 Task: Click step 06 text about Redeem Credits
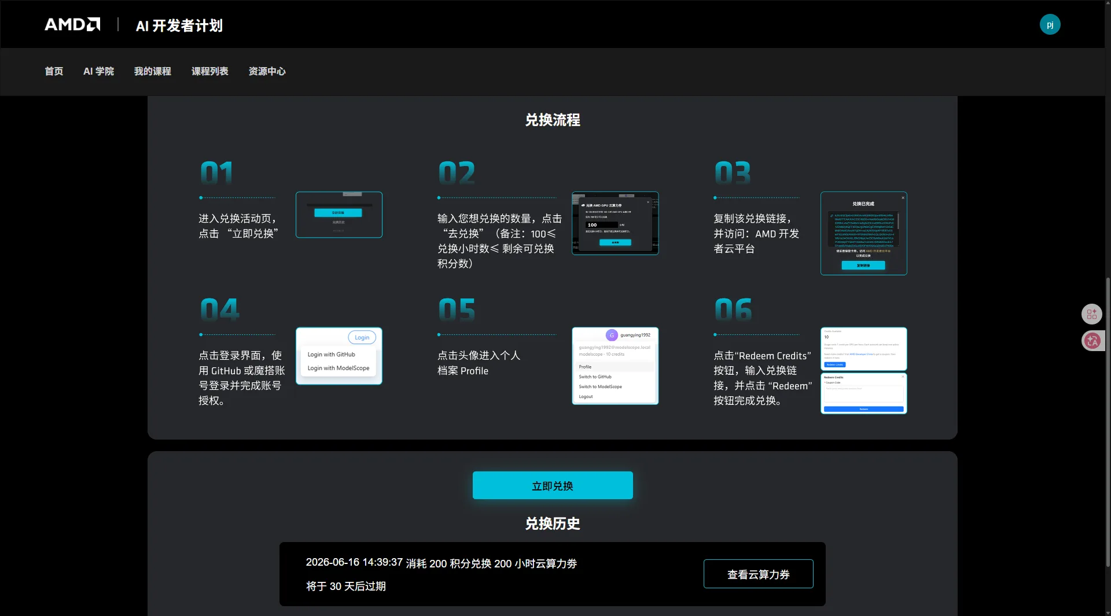pos(763,378)
